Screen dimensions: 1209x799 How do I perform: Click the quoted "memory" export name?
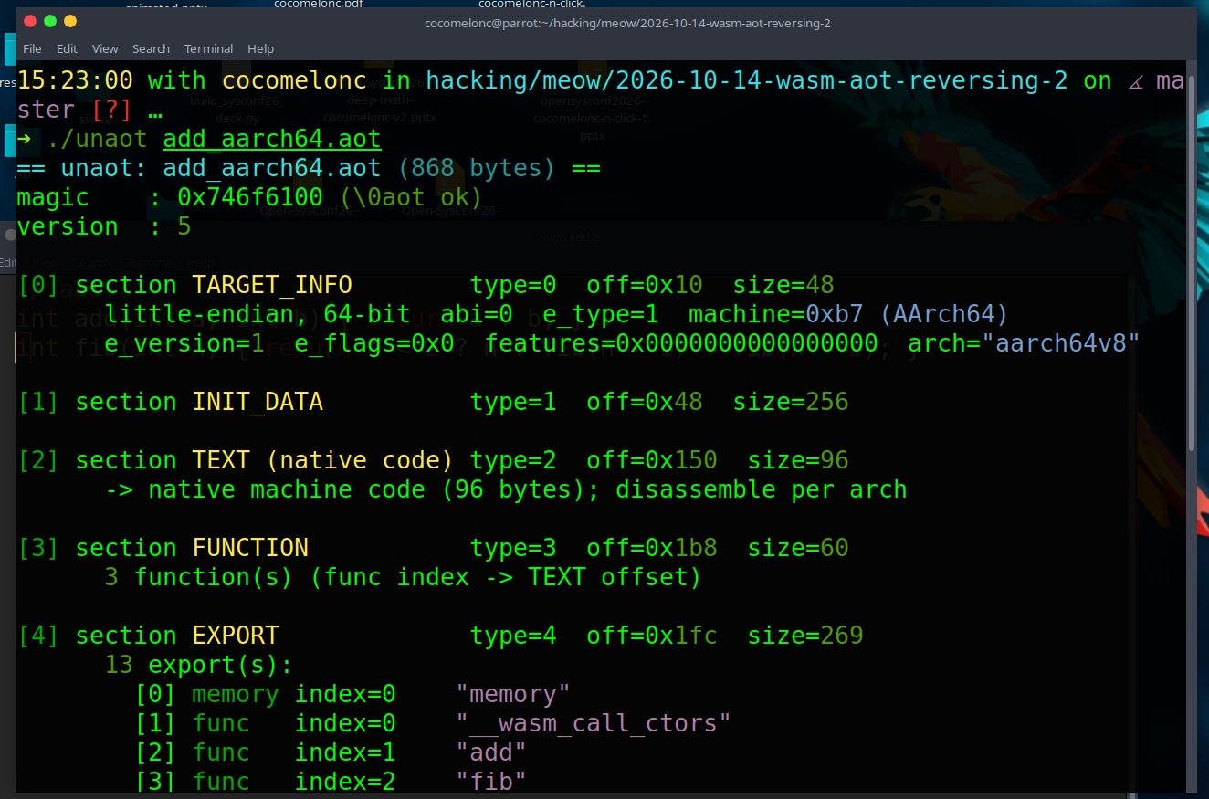coord(512,695)
